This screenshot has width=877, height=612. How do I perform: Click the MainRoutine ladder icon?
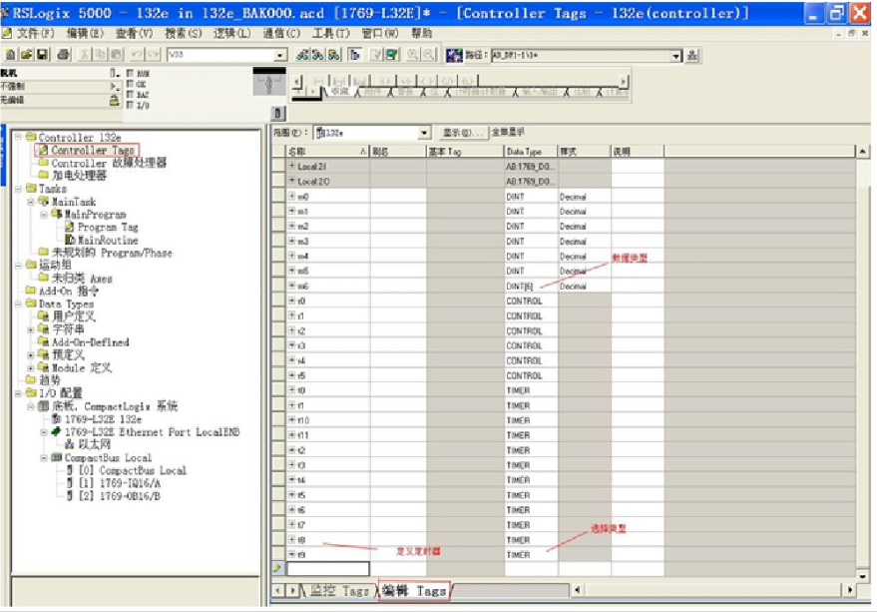70,240
